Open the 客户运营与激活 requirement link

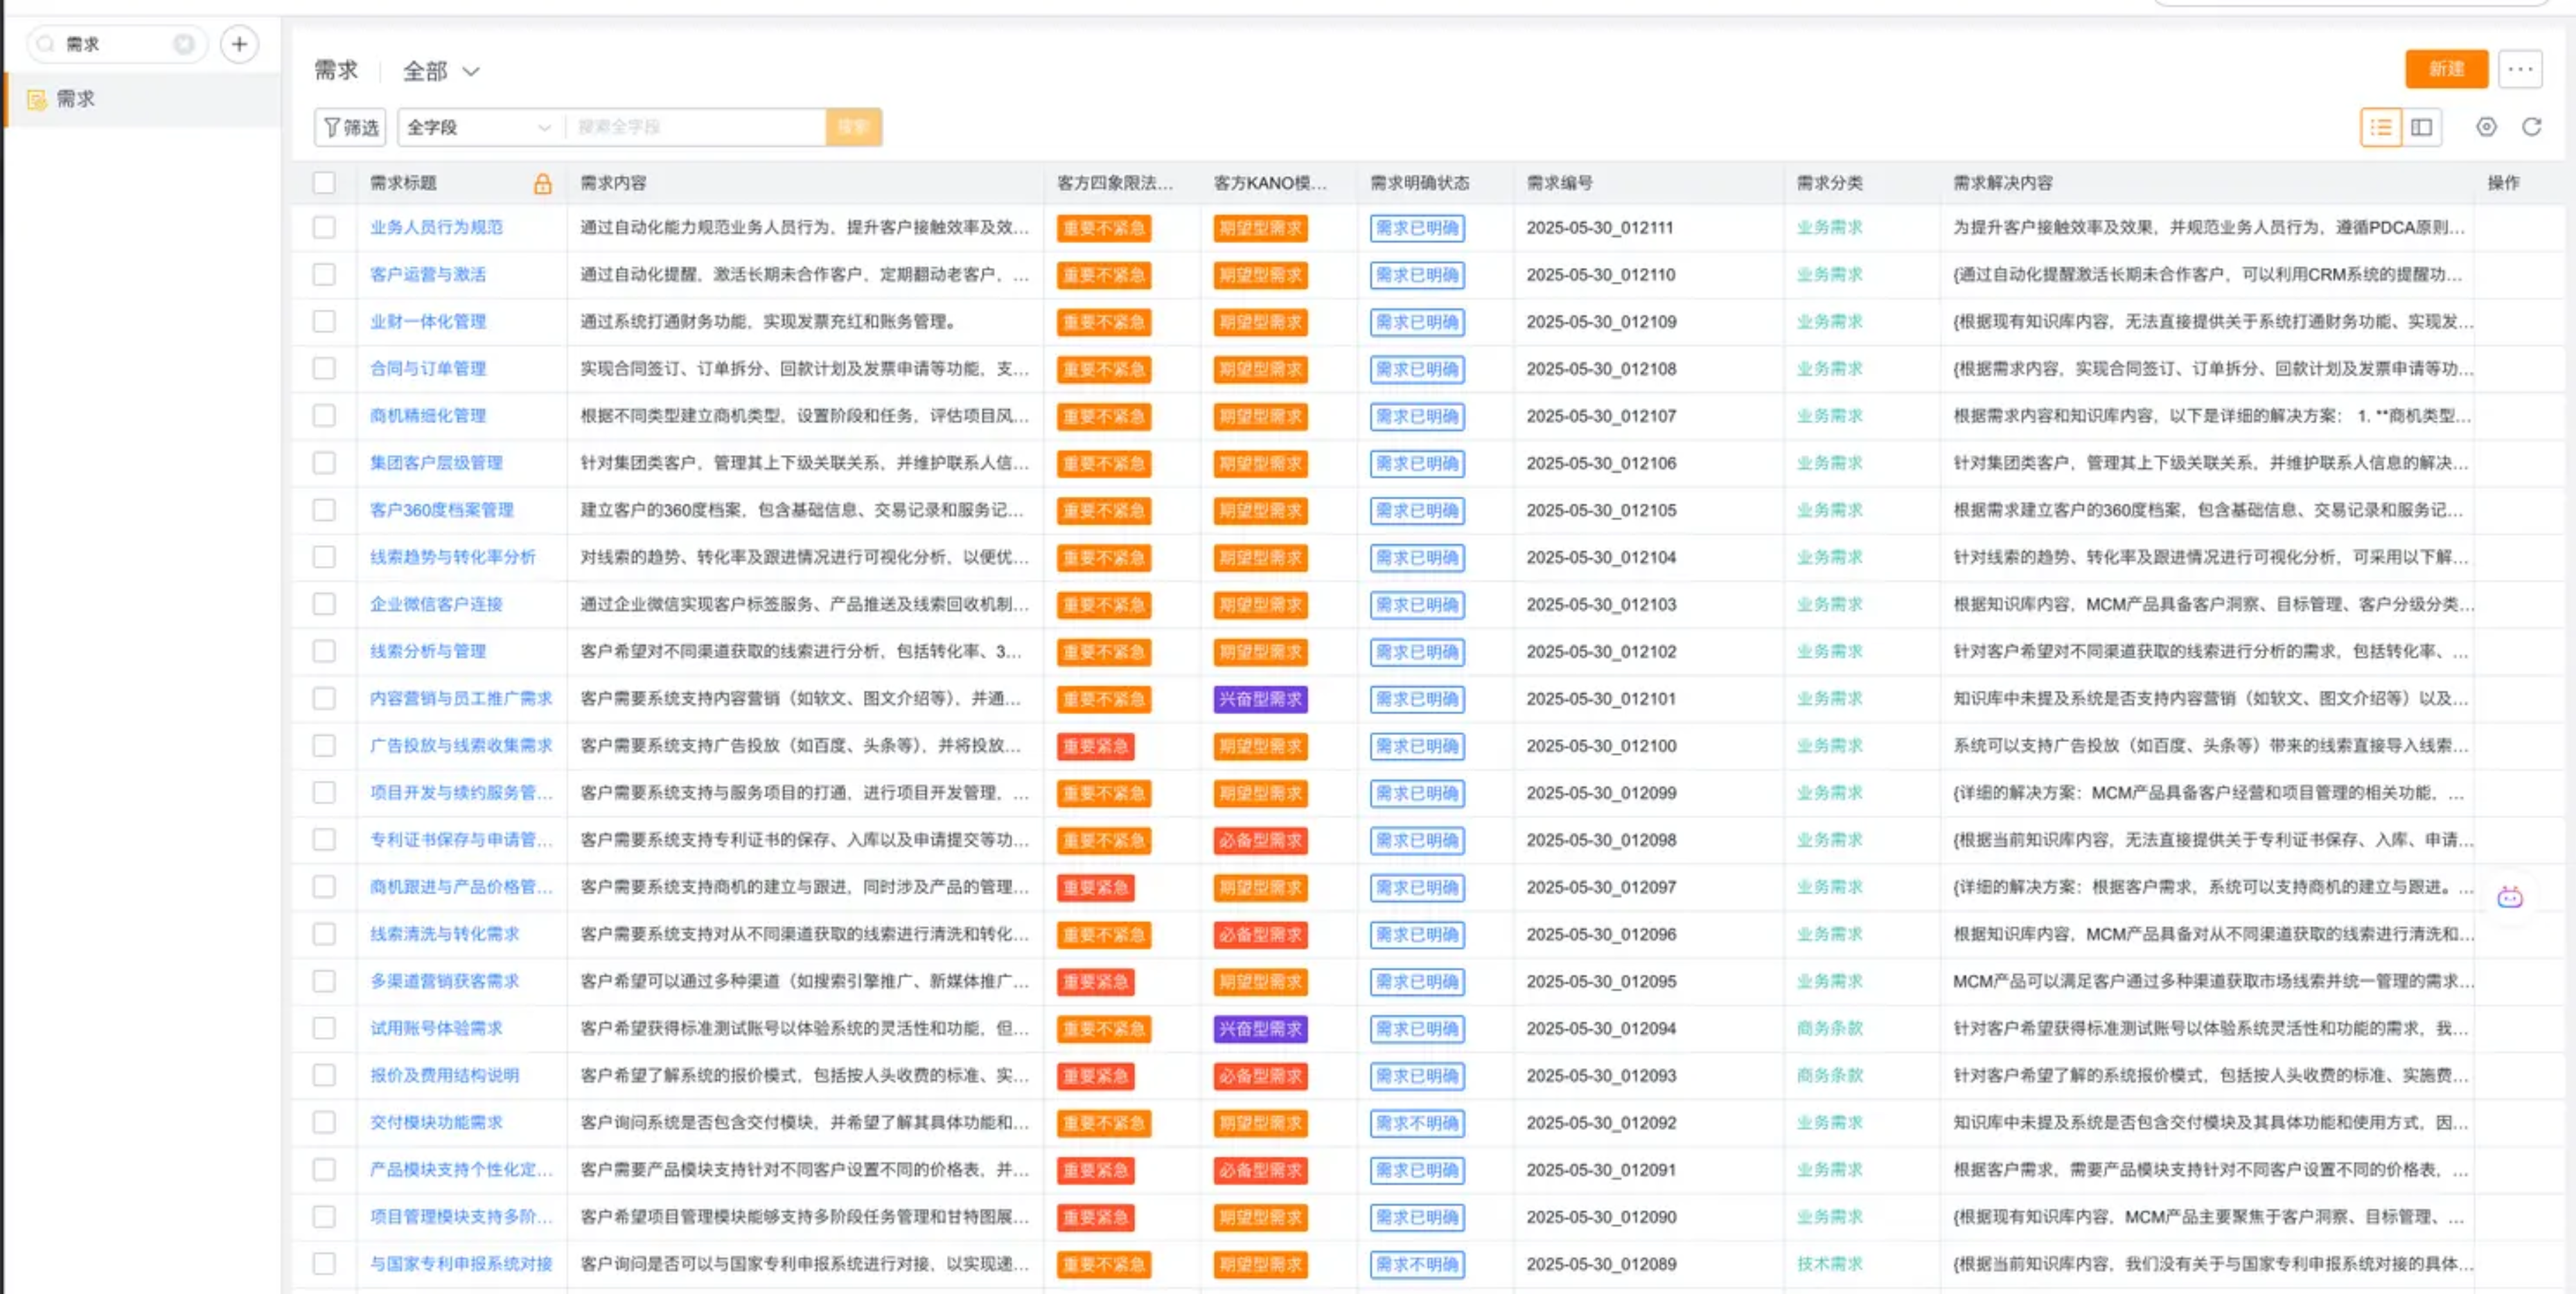[427, 274]
